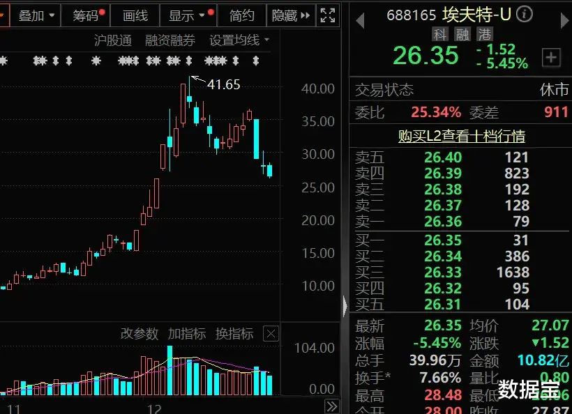
Task: Click the month 12 date axis label
Action: pyautogui.click(x=154, y=409)
